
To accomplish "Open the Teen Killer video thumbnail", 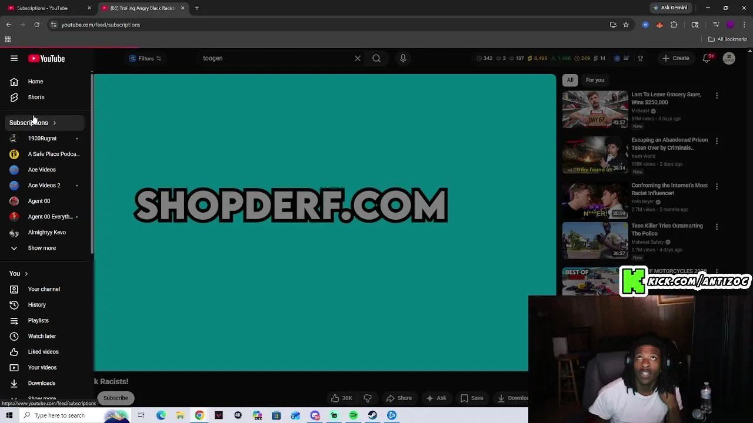I will [595, 240].
